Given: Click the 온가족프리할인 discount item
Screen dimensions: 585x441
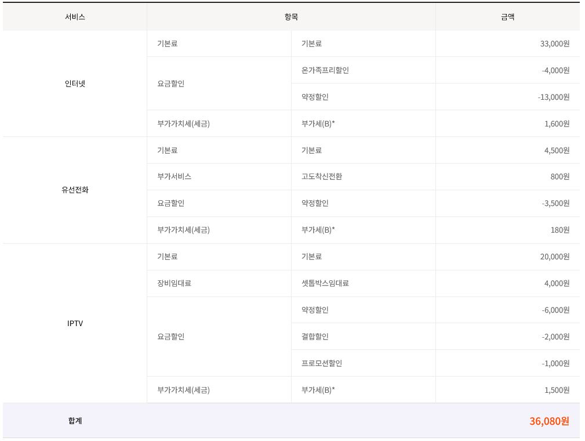Looking at the screenshot, I should (325, 70).
